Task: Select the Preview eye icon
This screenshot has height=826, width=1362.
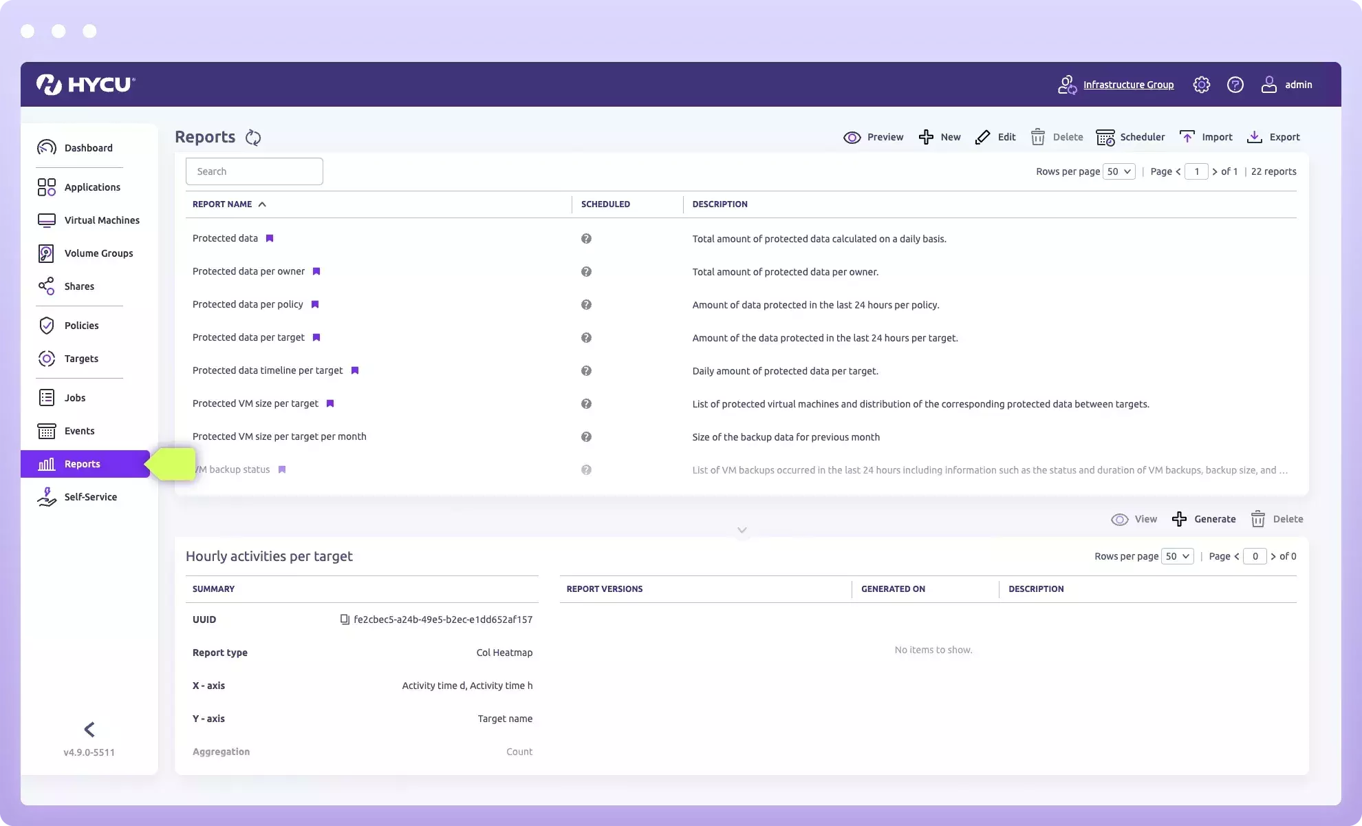Action: 853,137
